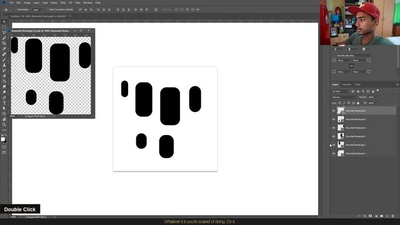Click Quick Mask mode icon in toolbox
The width and height of the screenshot is (400, 225).
click(4, 147)
